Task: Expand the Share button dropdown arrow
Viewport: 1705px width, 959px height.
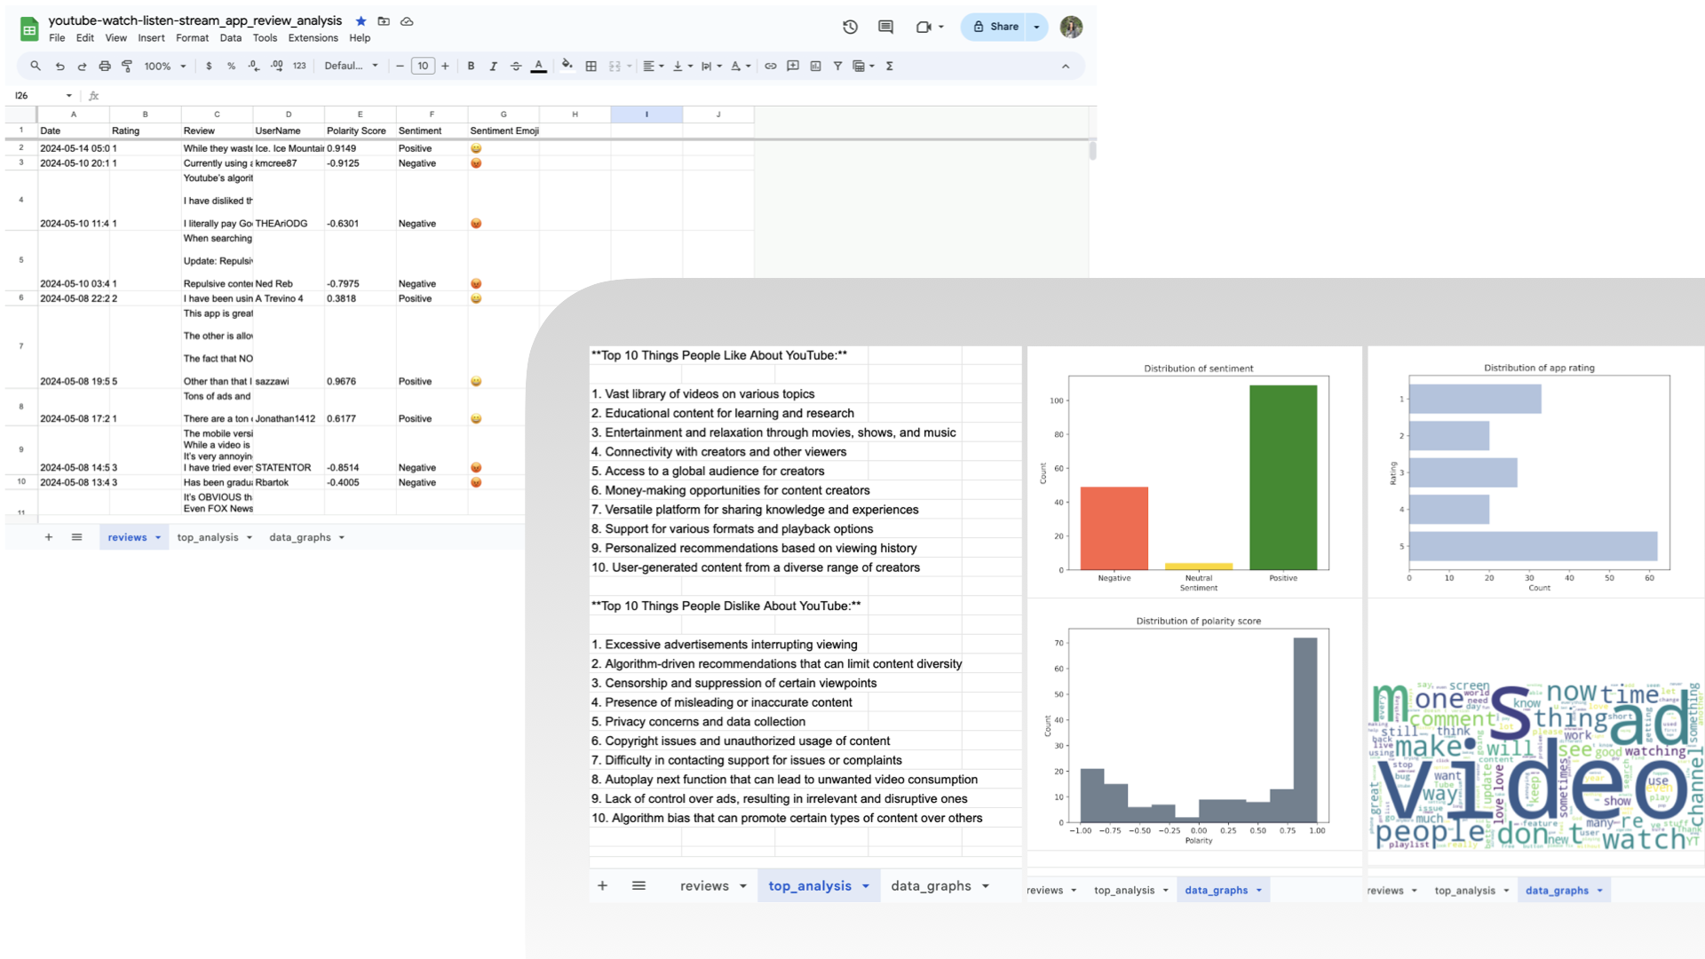Action: coord(1036,27)
